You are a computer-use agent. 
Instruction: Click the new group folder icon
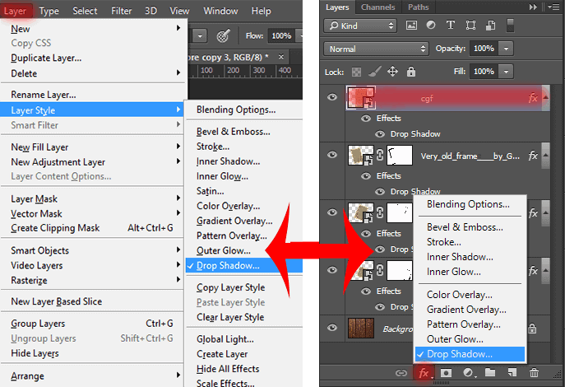tap(490, 372)
